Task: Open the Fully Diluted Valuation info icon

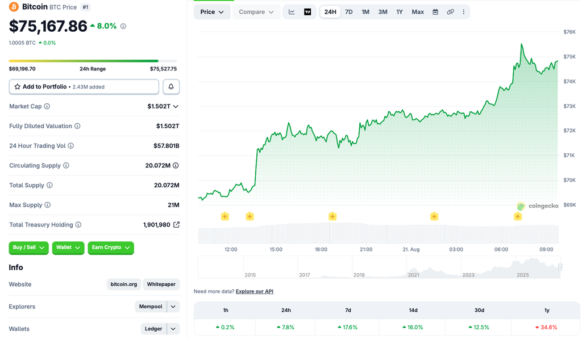Action: point(77,126)
